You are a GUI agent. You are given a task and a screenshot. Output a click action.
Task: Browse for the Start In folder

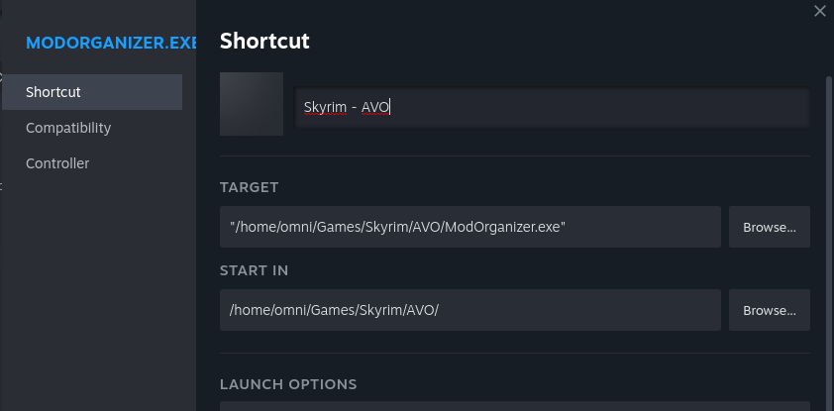(770, 310)
